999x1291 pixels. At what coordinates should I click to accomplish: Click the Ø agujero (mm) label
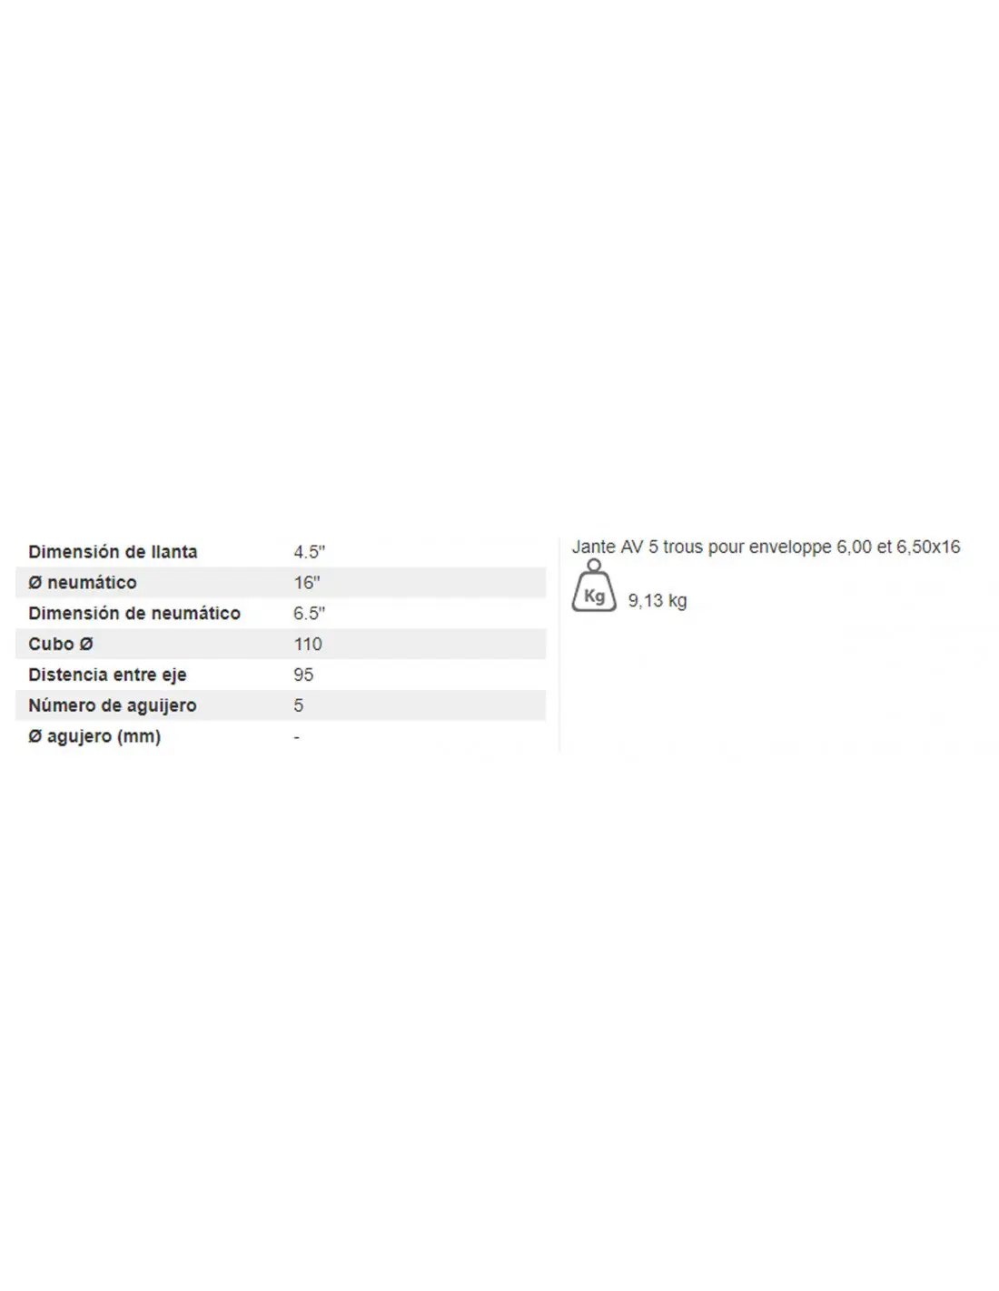click(94, 736)
